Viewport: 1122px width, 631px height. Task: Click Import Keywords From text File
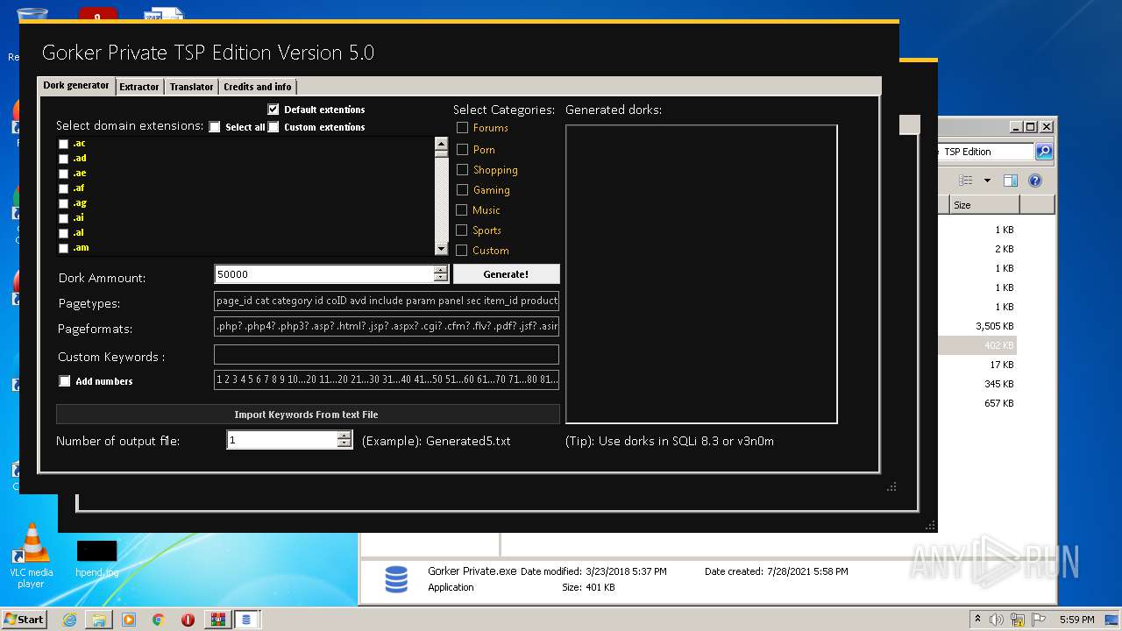click(308, 415)
